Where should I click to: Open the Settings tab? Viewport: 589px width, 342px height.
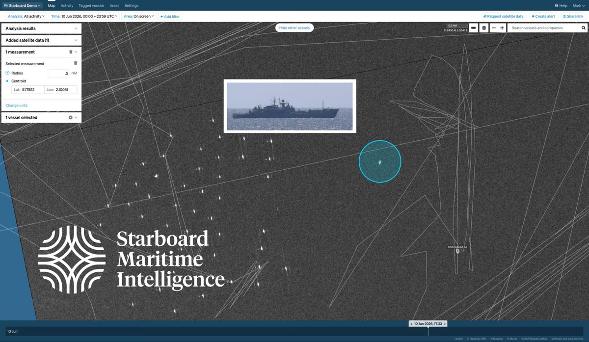[x=132, y=5]
